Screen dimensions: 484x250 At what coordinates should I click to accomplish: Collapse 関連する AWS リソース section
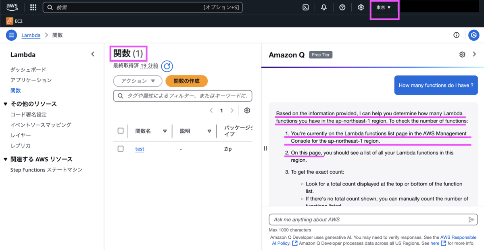[x=6, y=159]
